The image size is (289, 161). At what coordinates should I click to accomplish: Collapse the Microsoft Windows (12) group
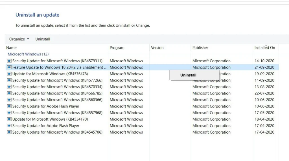tap(28, 54)
